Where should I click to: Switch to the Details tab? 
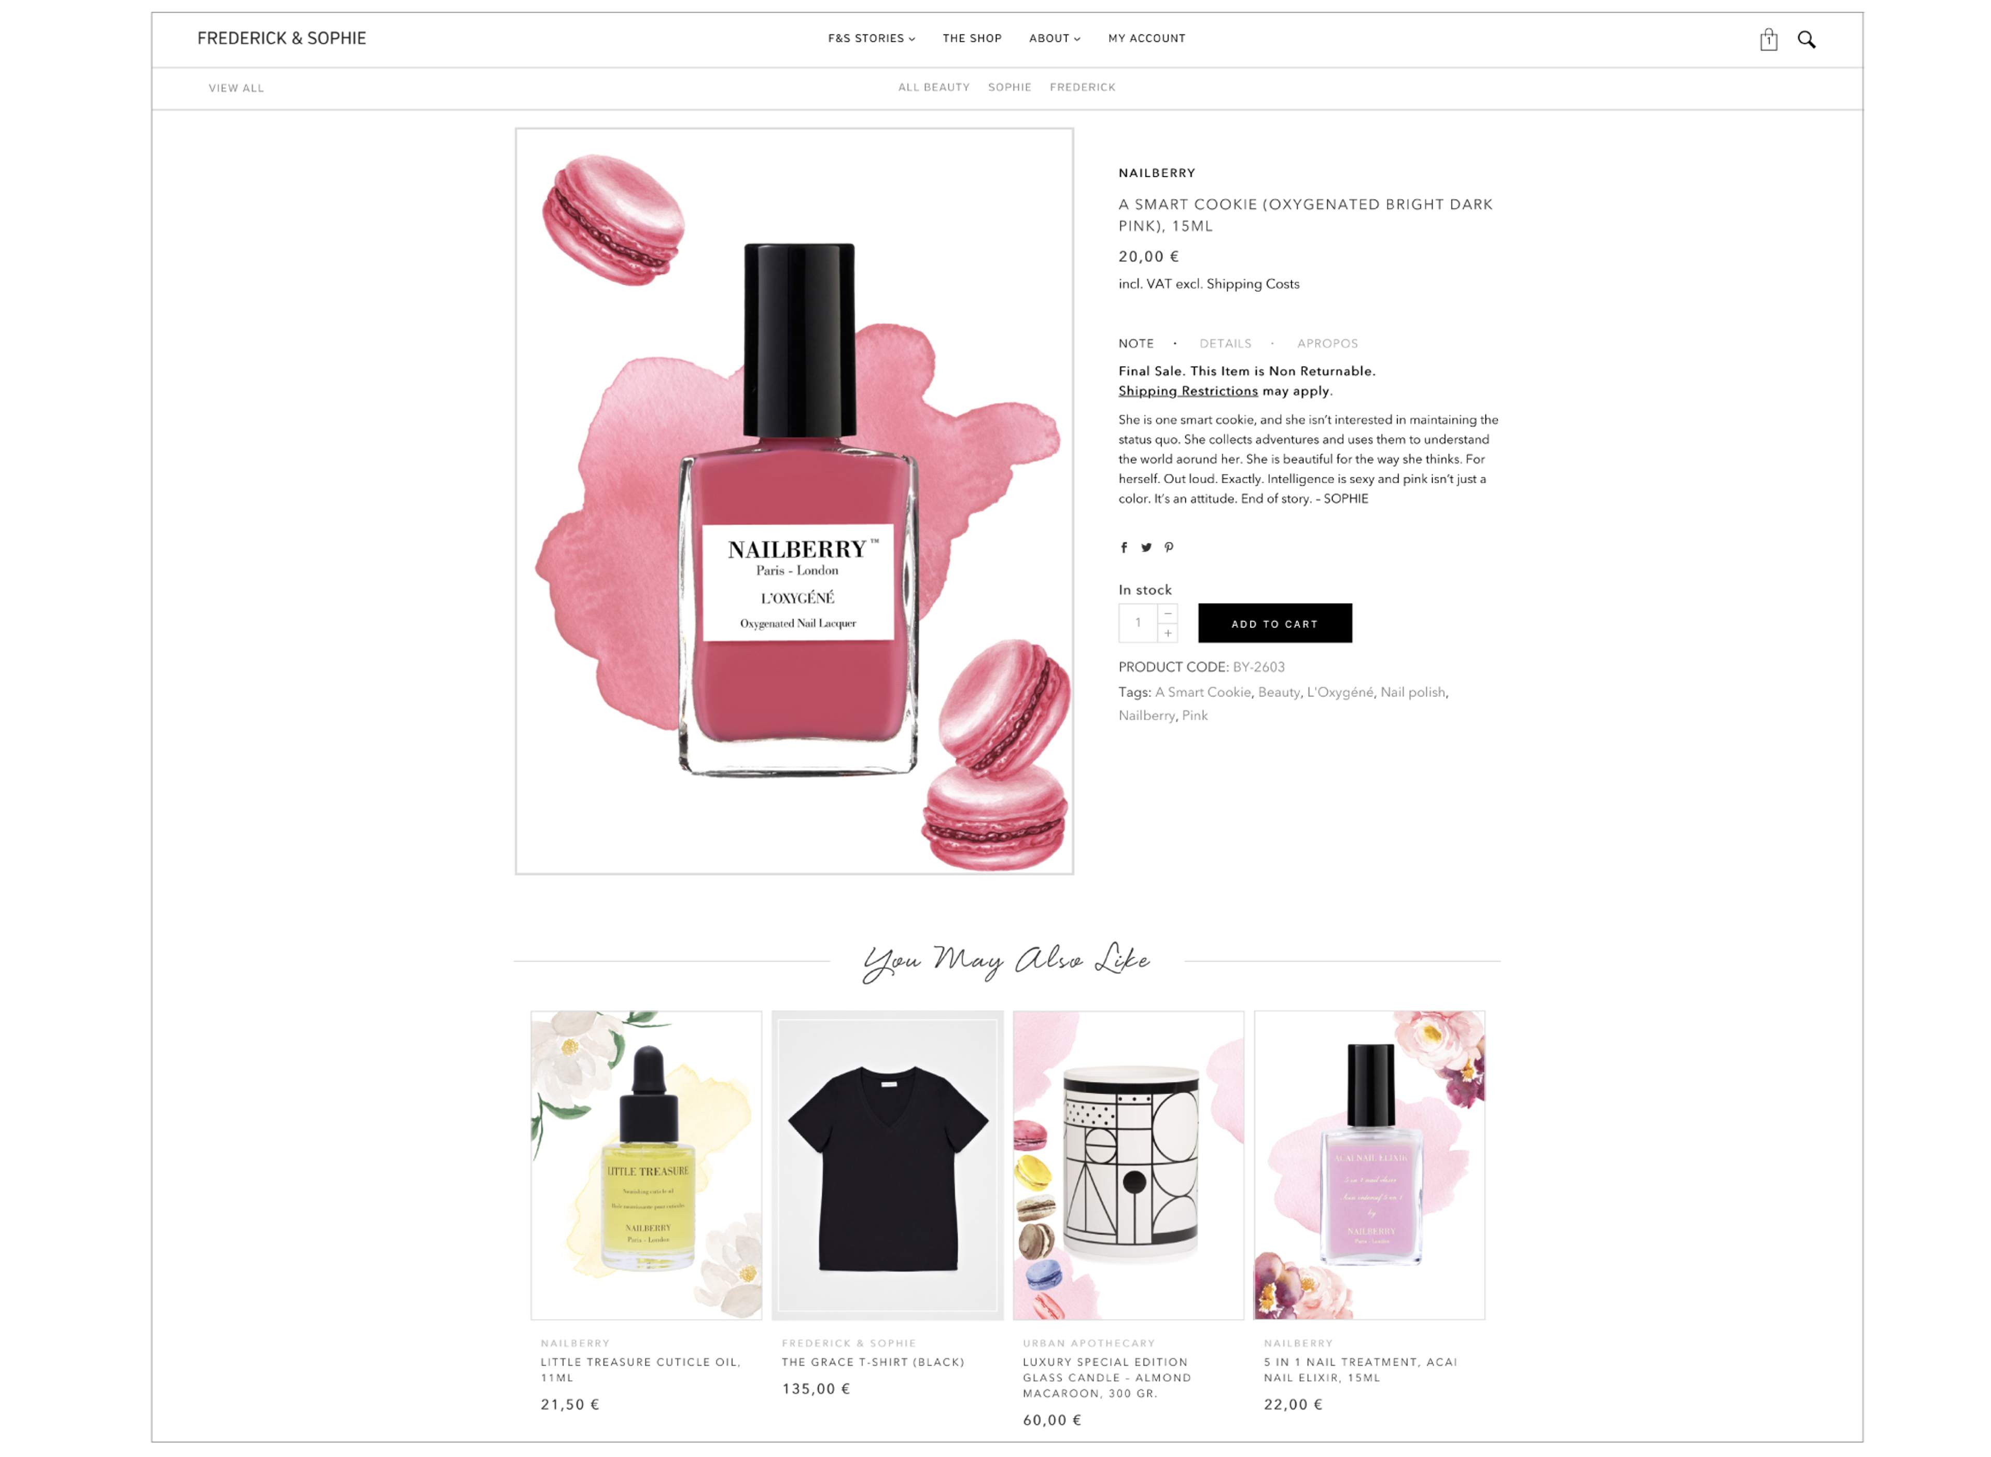click(x=1225, y=344)
